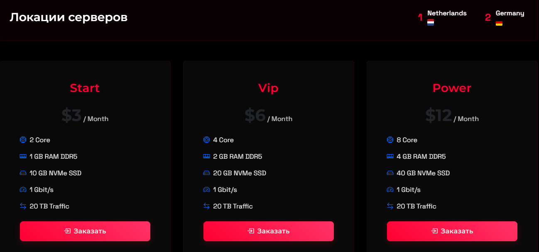Click the RAM icon in Vip plan
The height and width of the screenshot is (252, 539).
click(x=206, y=156)
